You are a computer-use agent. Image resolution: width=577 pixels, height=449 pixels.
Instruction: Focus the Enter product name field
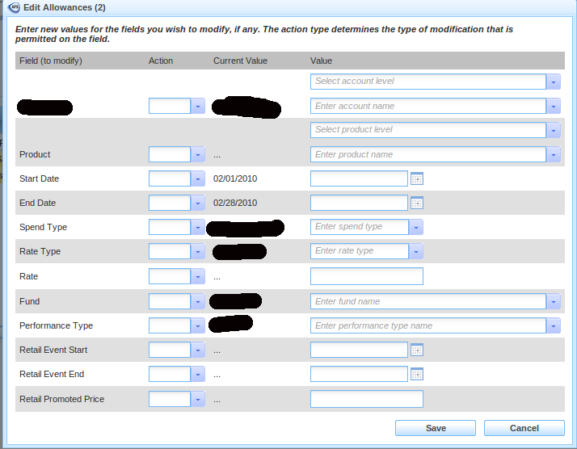(x=427, y=154)
